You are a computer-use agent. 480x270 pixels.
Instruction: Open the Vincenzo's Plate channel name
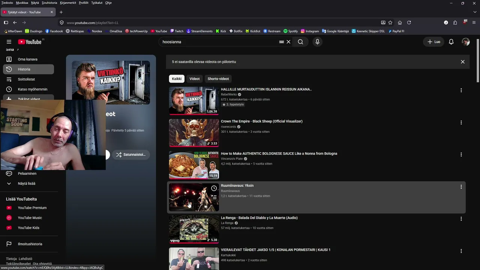tap(231, 159)
